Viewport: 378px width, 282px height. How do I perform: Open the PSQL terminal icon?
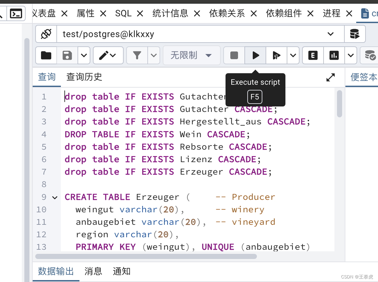point(16,13)
